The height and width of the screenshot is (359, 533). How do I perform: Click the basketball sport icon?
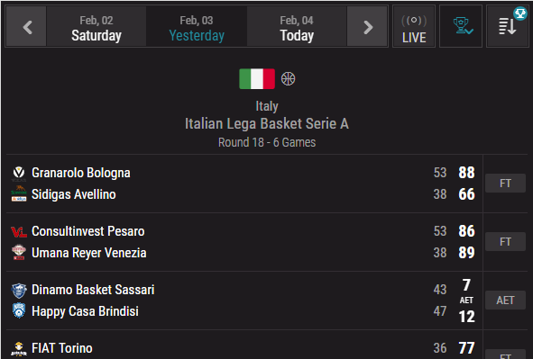pos(288,78)
